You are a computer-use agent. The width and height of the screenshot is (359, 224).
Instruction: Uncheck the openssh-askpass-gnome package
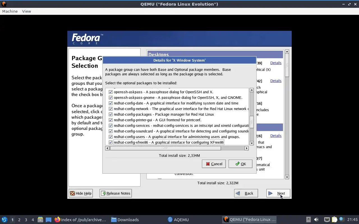click(111, 97)
